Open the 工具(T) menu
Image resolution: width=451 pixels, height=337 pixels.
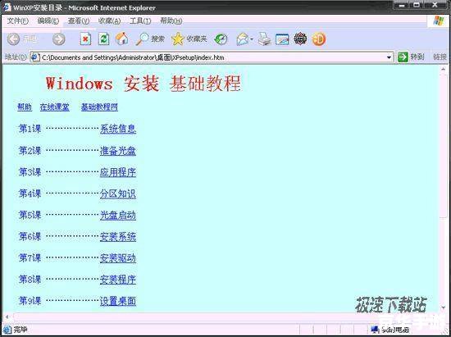[140, 20]
